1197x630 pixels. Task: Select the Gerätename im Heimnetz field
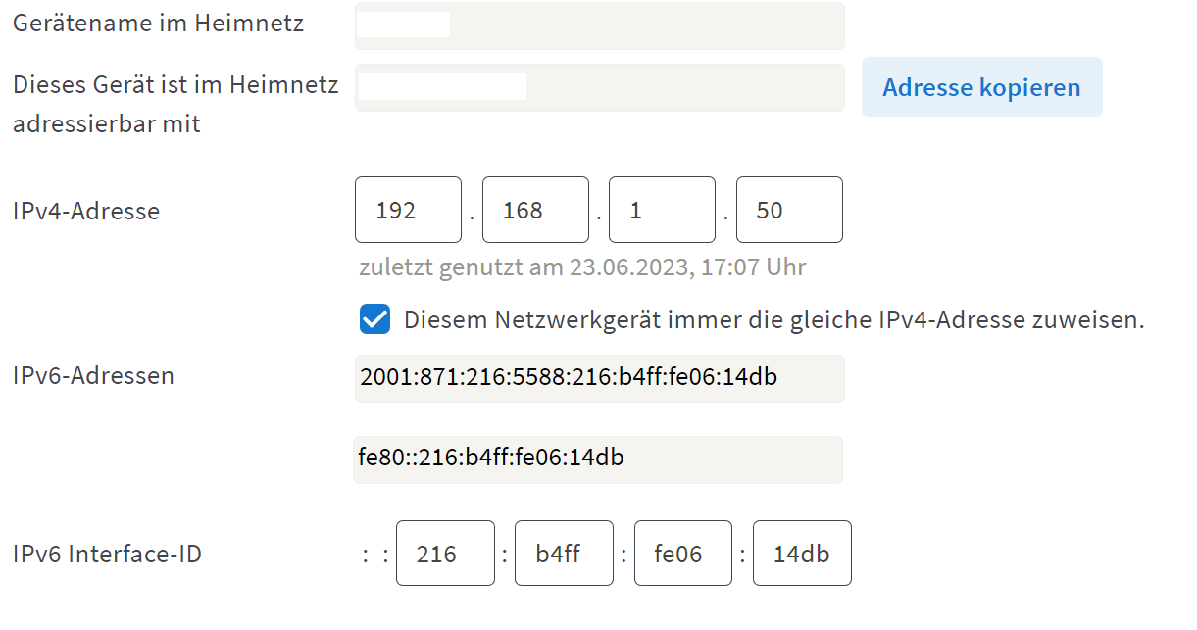tap(599, 25)
